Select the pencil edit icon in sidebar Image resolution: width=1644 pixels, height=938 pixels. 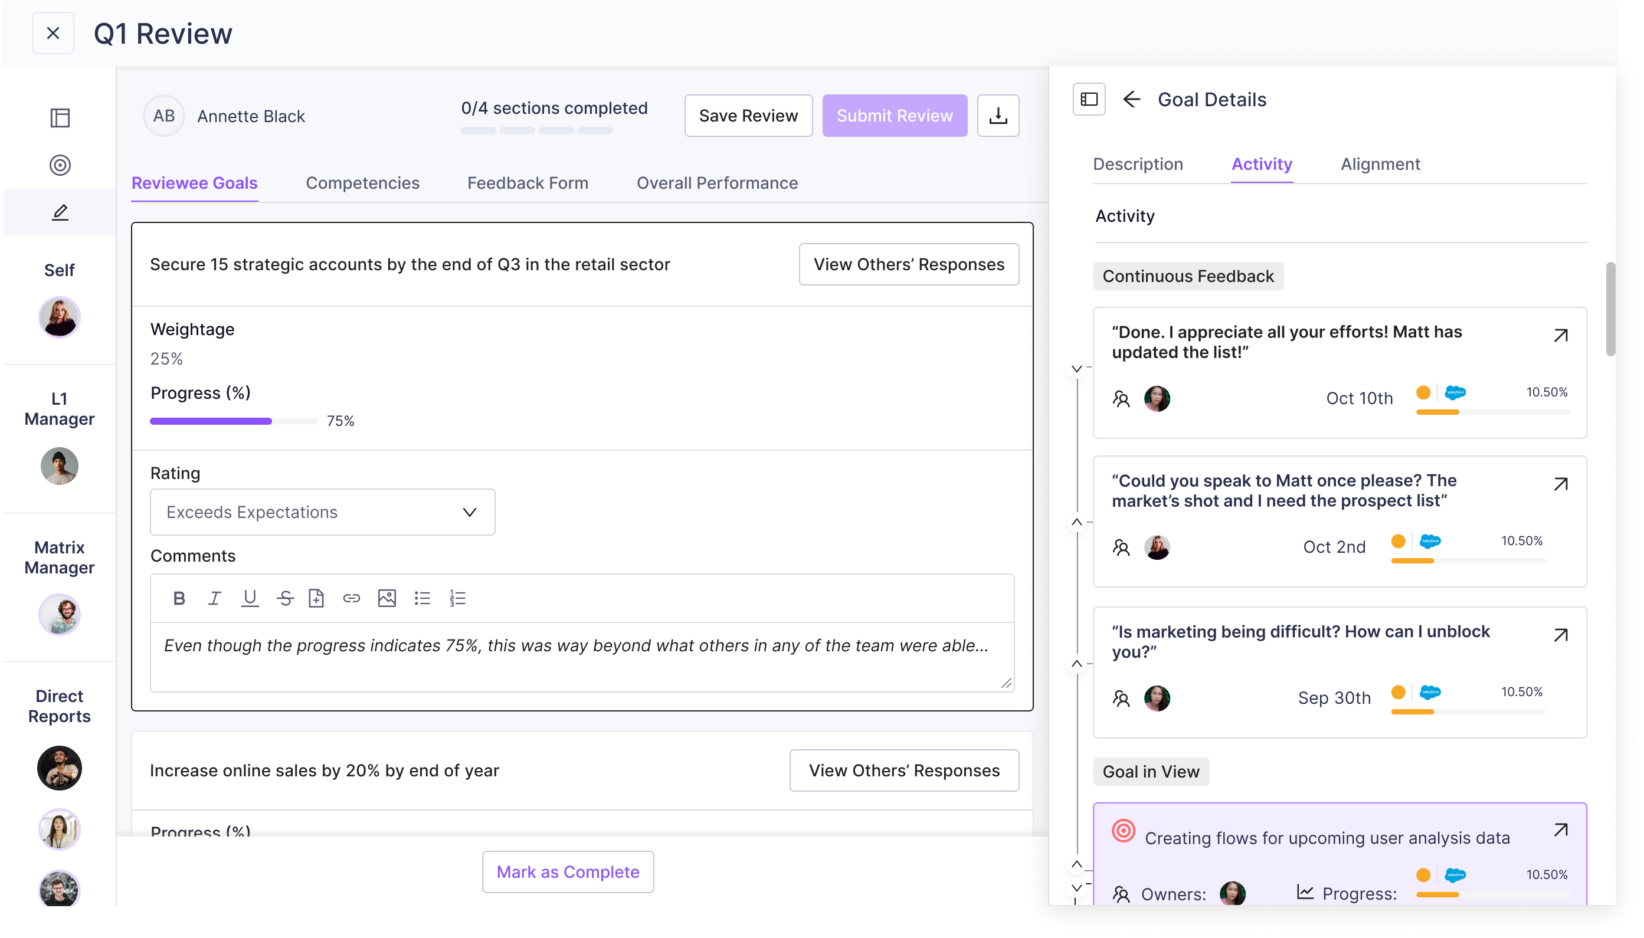[60, 212]
